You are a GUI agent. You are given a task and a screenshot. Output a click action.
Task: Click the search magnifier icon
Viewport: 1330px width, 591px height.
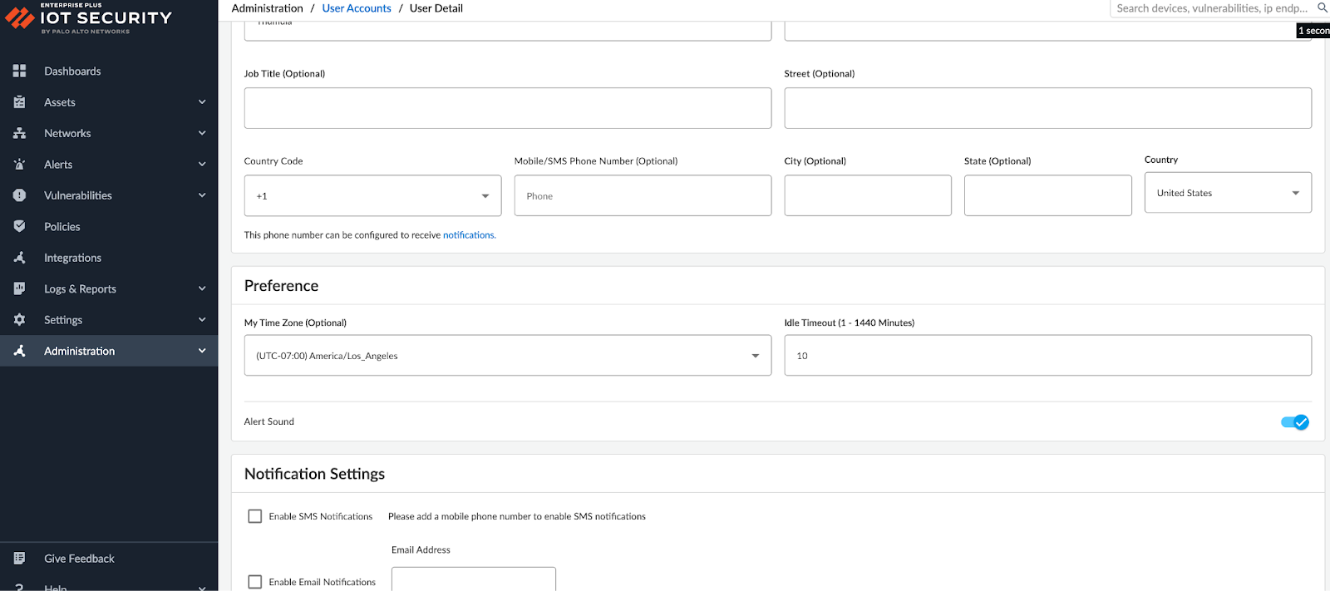click(x=1322, y=8)
